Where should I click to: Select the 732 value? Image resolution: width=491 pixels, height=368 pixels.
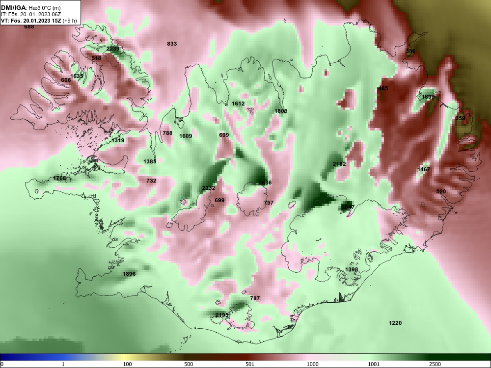point(151,181)
